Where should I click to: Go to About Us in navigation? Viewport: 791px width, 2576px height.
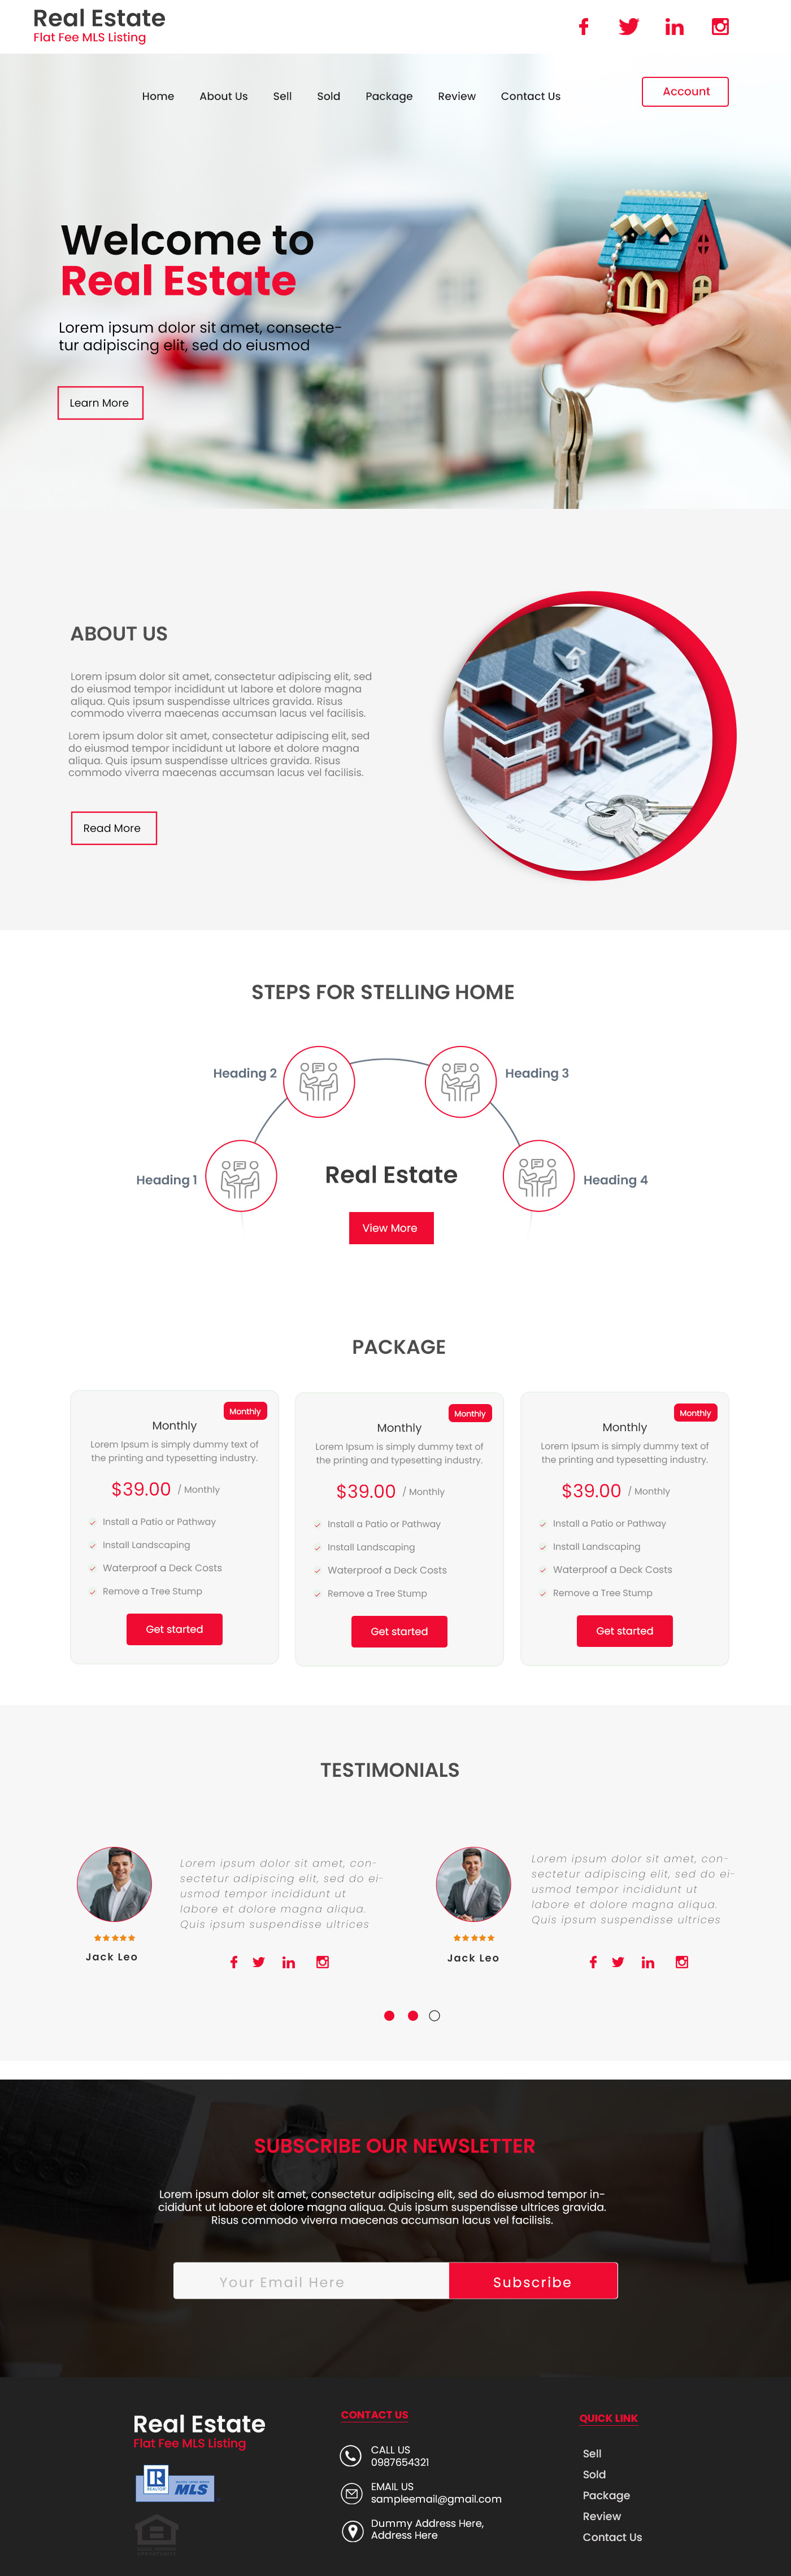(x=223, y=96)
